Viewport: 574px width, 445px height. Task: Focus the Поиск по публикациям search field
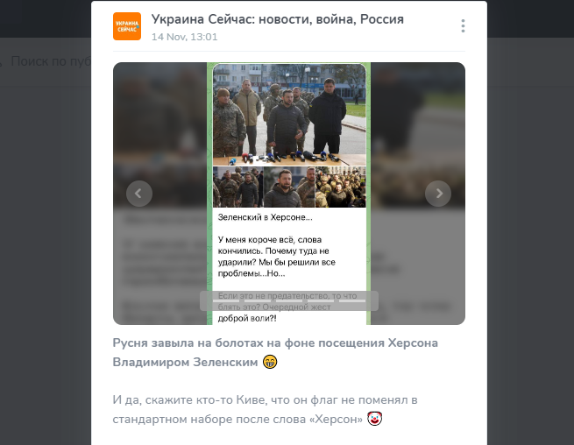coord(46,61)
